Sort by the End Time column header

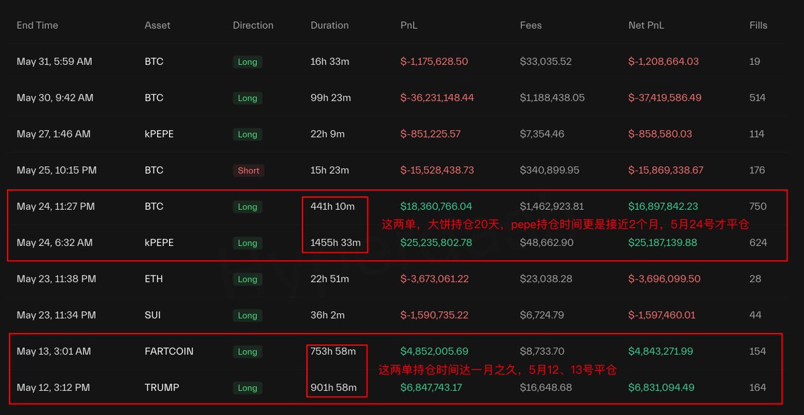38,25
